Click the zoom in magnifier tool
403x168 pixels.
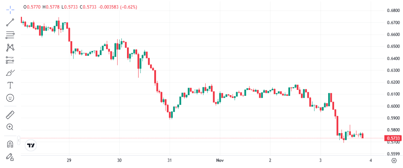[10, 127]
